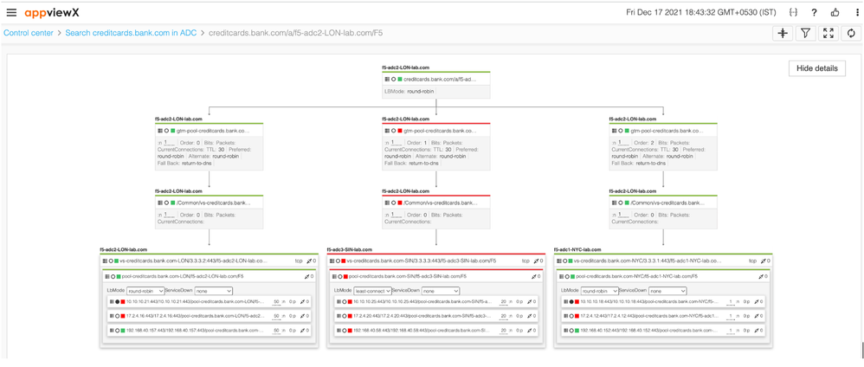The image size is (864, 367).
Task: Click grid icon on 17.2.4.12:443 member row
Action: coord(565,316)
